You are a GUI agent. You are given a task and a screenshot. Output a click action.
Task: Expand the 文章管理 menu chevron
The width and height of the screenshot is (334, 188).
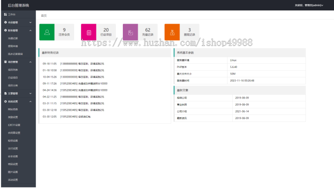coord(30,94)
